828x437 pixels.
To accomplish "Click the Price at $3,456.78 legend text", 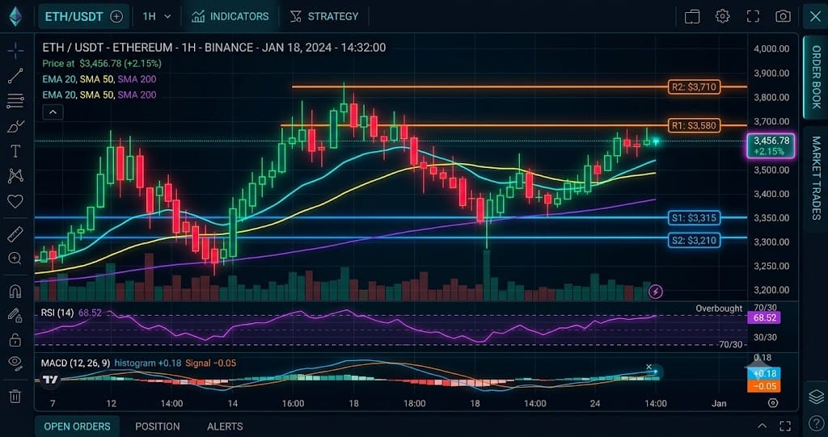I will [x=102, y=63].
